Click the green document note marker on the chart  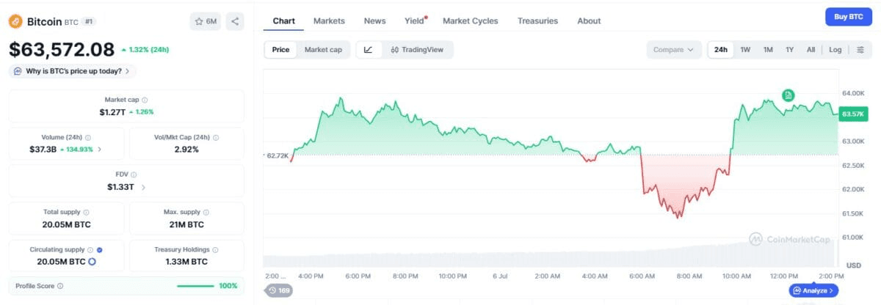[x=788, y=95]
